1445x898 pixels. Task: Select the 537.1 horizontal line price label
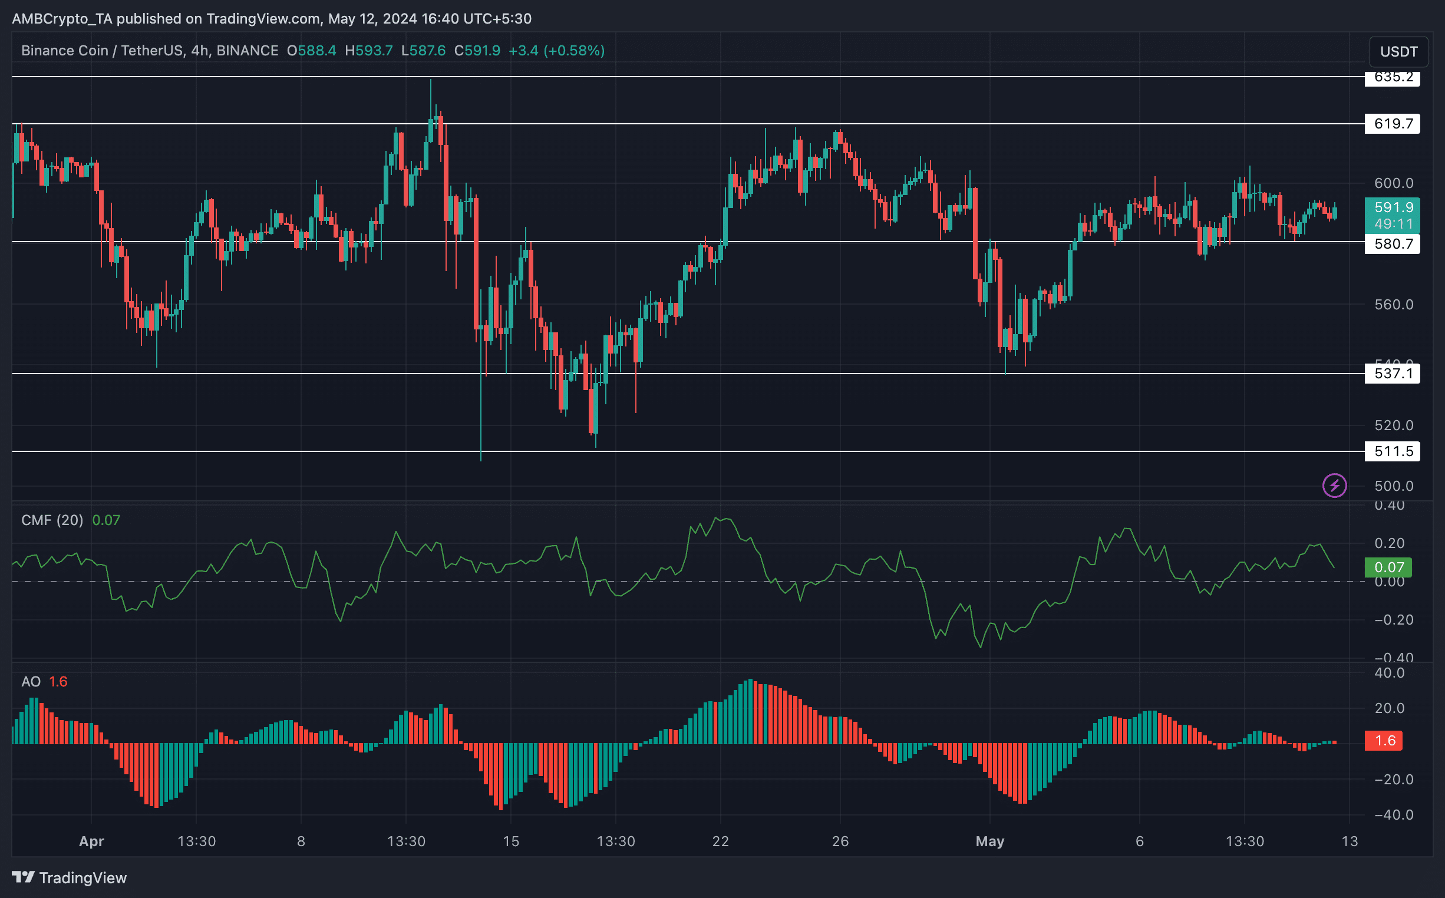click(x=1393, y=374)
